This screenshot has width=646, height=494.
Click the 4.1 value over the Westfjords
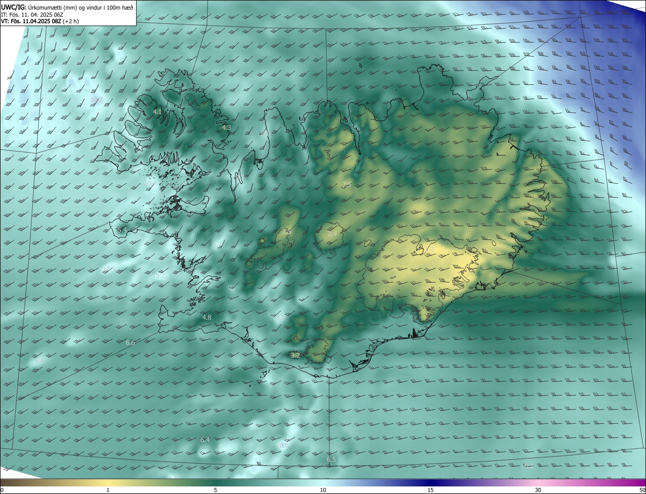coord(157,112)
